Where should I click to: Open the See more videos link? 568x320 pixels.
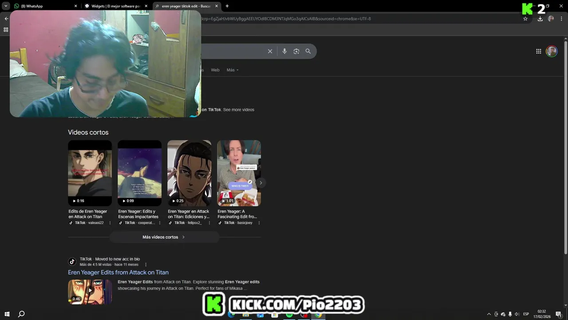pos(239,110)
